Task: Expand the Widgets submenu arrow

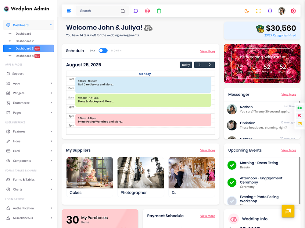Action: (51, 93)
